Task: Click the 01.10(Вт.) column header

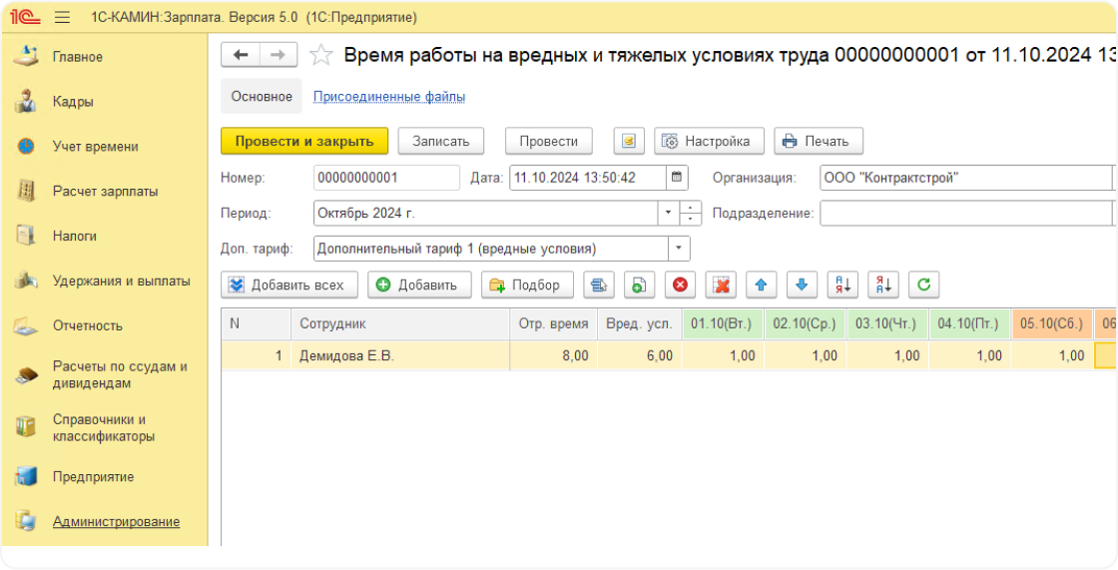Action: click(x=723, y=323)
